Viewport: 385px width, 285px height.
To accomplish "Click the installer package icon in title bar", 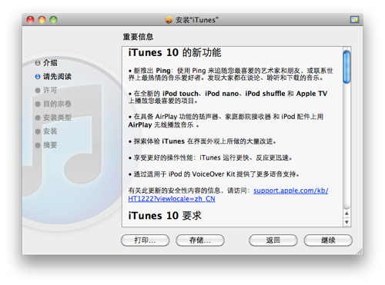I will [x=169, y=20].
